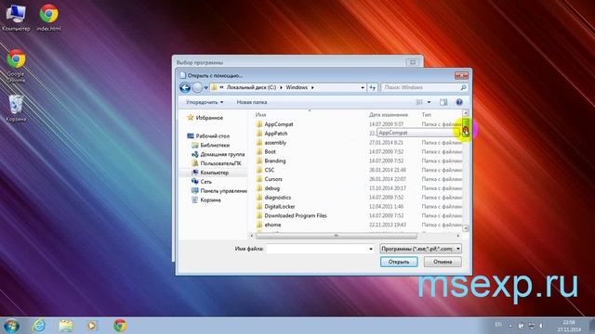
Task: Open the address bar history dropdown
Action: coord(363,87)
